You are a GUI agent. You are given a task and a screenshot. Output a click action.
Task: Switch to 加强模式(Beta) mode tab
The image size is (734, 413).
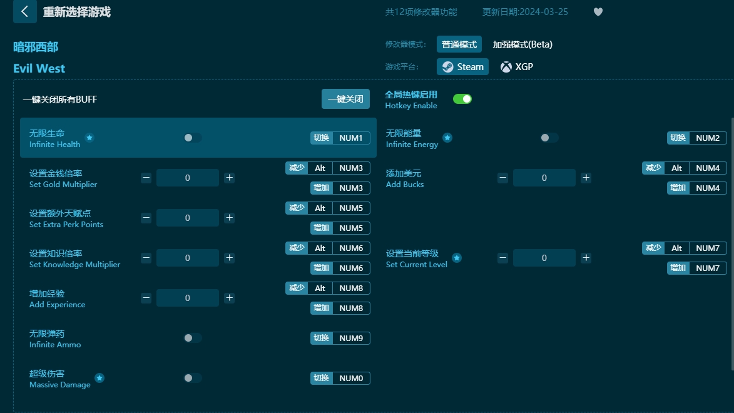(522, 44)
